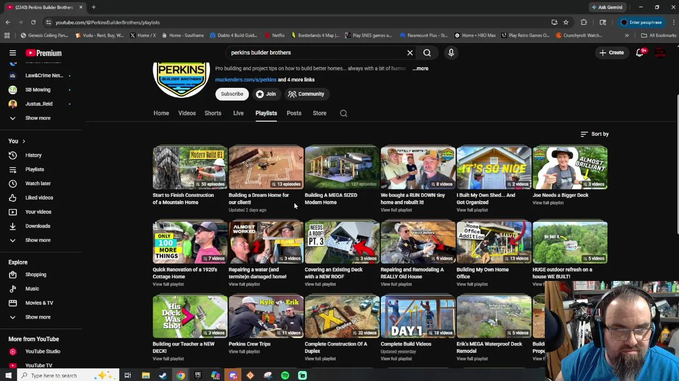
Task: Open the Complete Build Videos DAY 1 thumbnail
Action: (417, 317)
